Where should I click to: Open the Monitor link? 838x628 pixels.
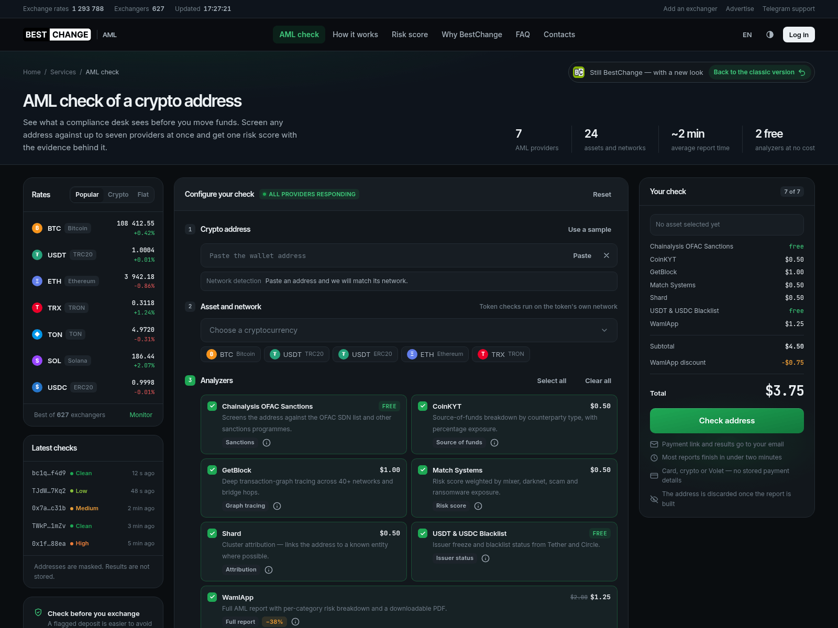[141, 414]
